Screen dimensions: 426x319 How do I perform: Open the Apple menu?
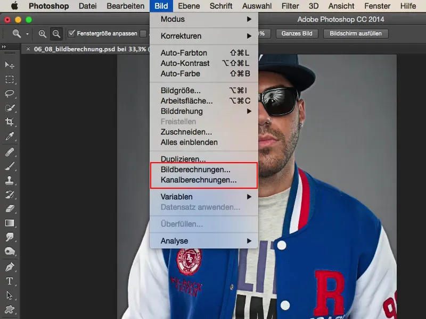(14, 6)
